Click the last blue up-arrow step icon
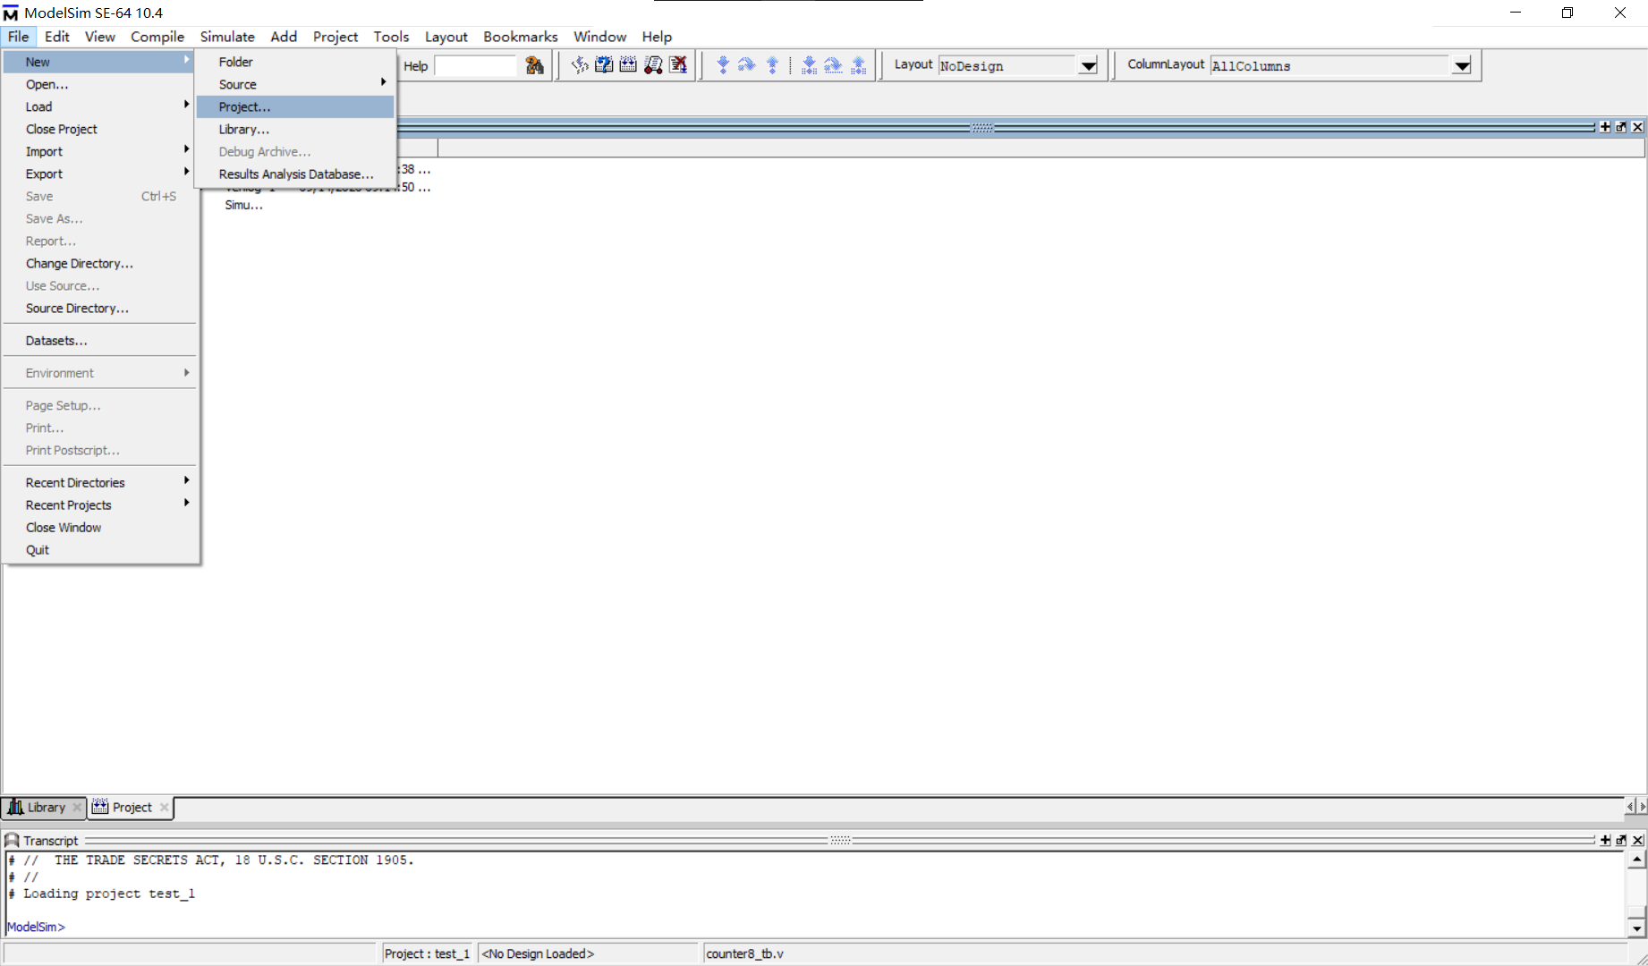Viewport: 1648px width, 966px height. pos(858,65)
